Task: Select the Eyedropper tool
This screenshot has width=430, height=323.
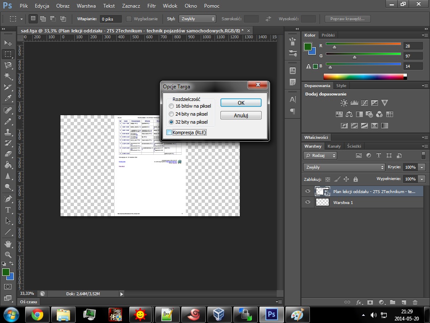Action: [8, 98]
